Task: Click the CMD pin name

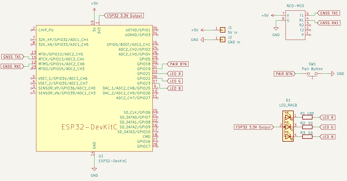Action: pyautogui.click(x=147, y=137)
